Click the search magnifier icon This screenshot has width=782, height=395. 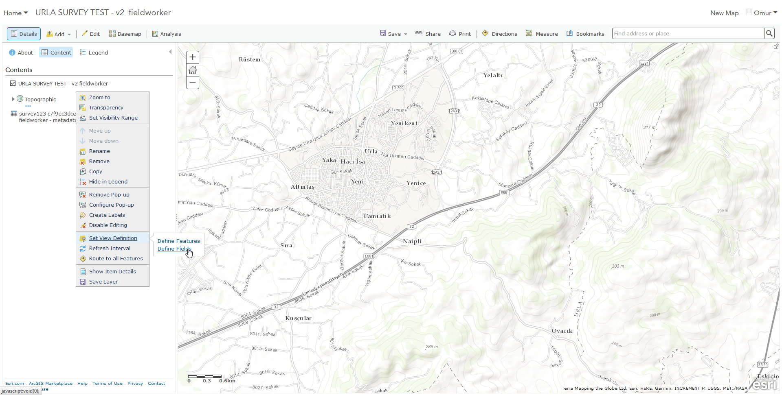tap(769, 33)
